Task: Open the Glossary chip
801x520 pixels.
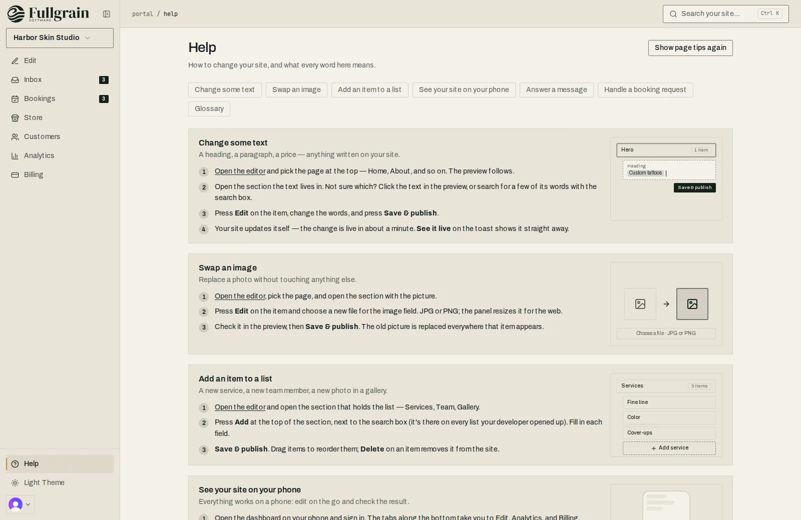Action: [x=209, y=109]
